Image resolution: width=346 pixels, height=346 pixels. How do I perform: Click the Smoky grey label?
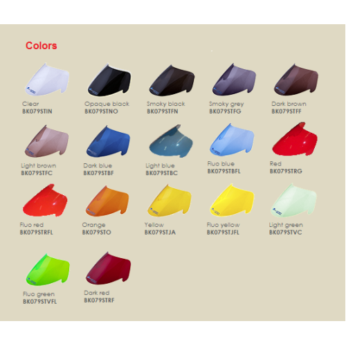point(226,104)
